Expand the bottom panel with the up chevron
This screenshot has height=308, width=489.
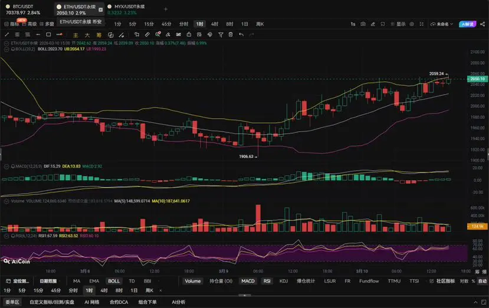[475, 302]
